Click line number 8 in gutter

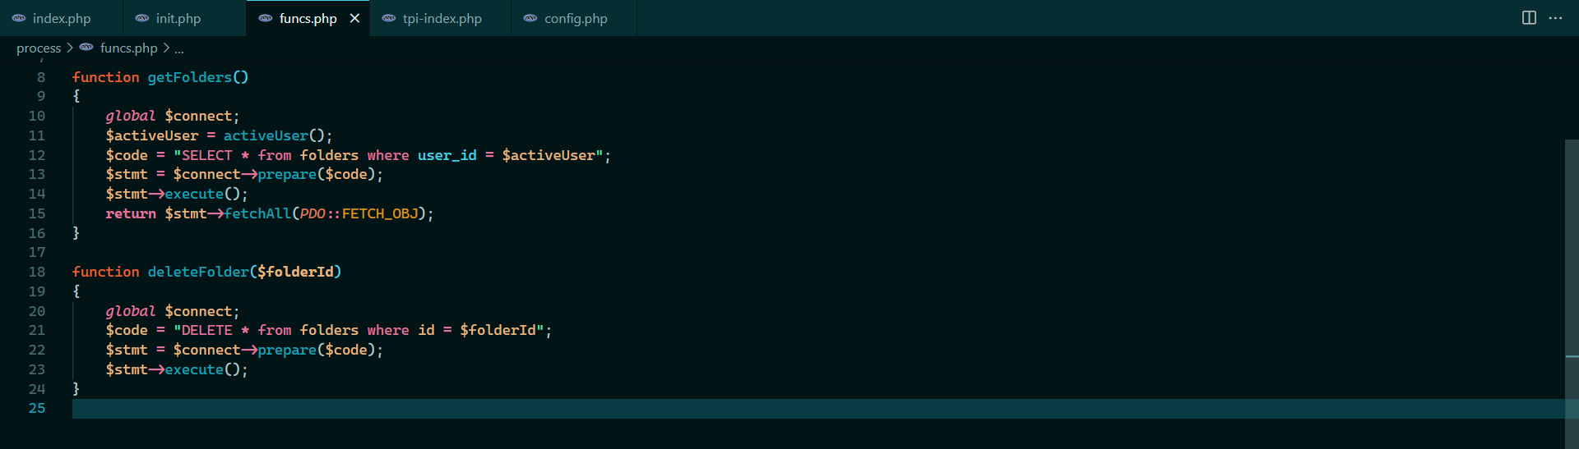click(x=41, y=77)
